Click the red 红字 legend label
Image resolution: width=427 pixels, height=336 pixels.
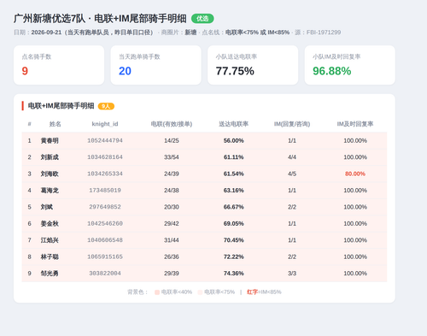pyautogui.click(x=252, y=292)
